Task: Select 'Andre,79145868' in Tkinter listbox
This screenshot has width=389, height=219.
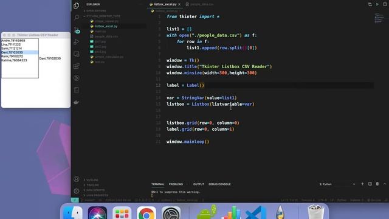Action: click(x=20, y=41)
